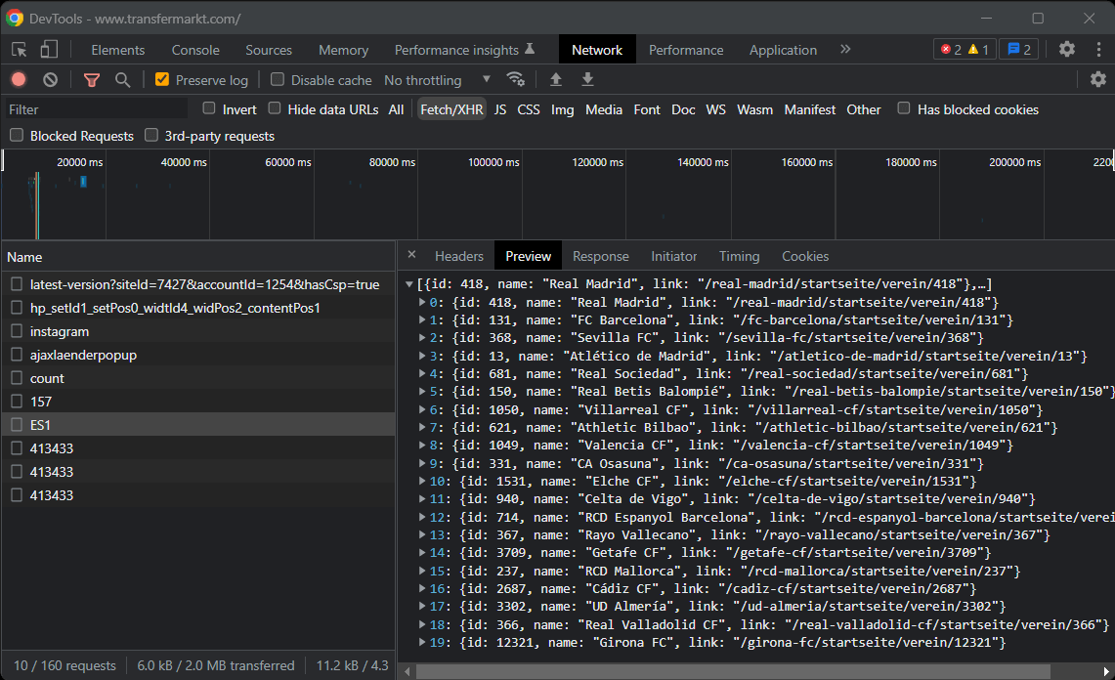
Task: Open the No throttling dropdown
Action: point(437,80)
